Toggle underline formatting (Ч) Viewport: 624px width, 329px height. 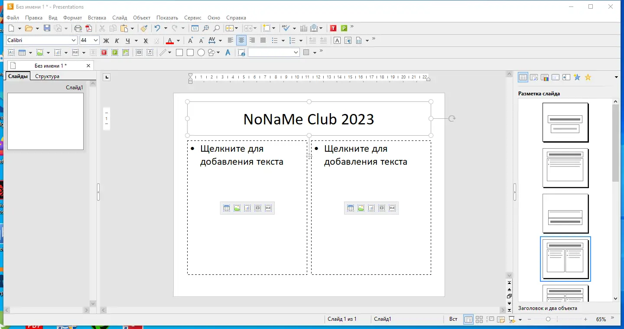coord(127,40)
